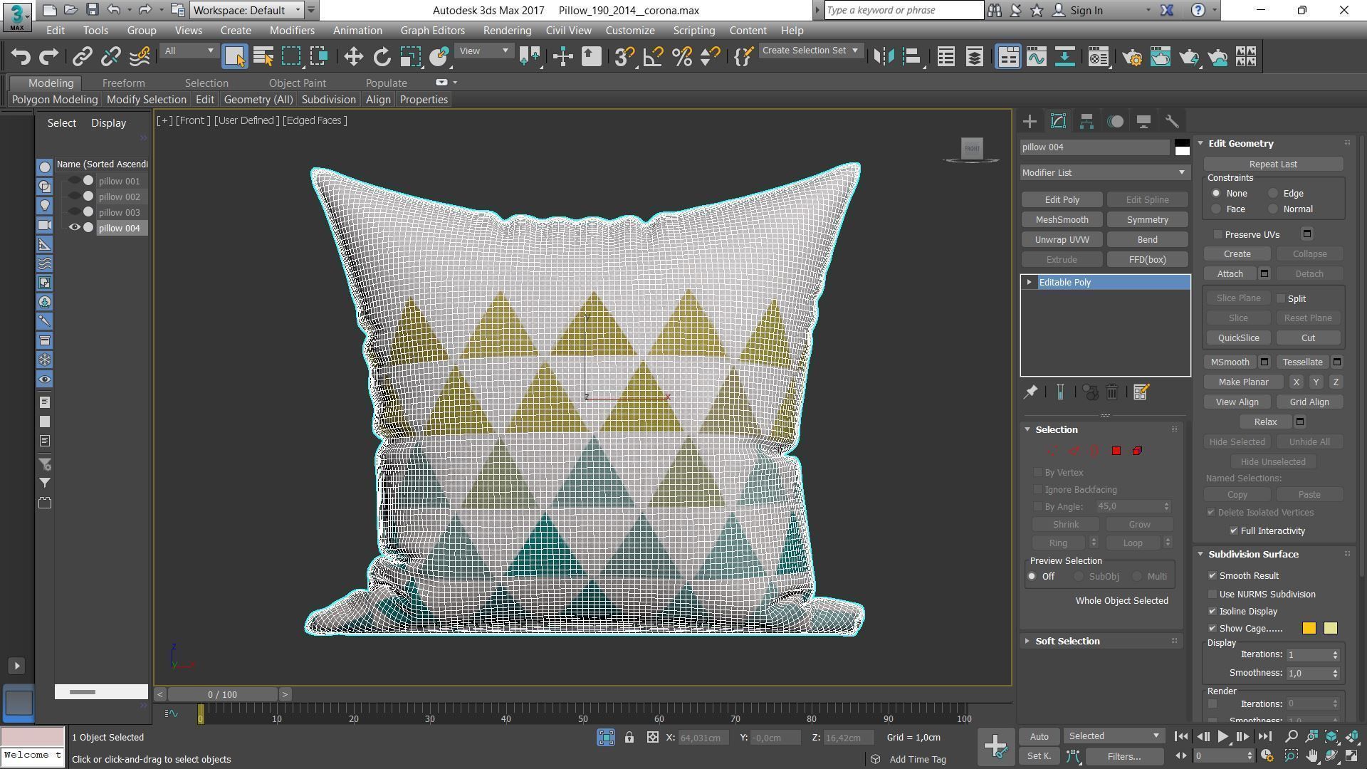Click the Redo arrow in main toolbar
This screenshot has width=1367, height=769.
click(48, 57)
